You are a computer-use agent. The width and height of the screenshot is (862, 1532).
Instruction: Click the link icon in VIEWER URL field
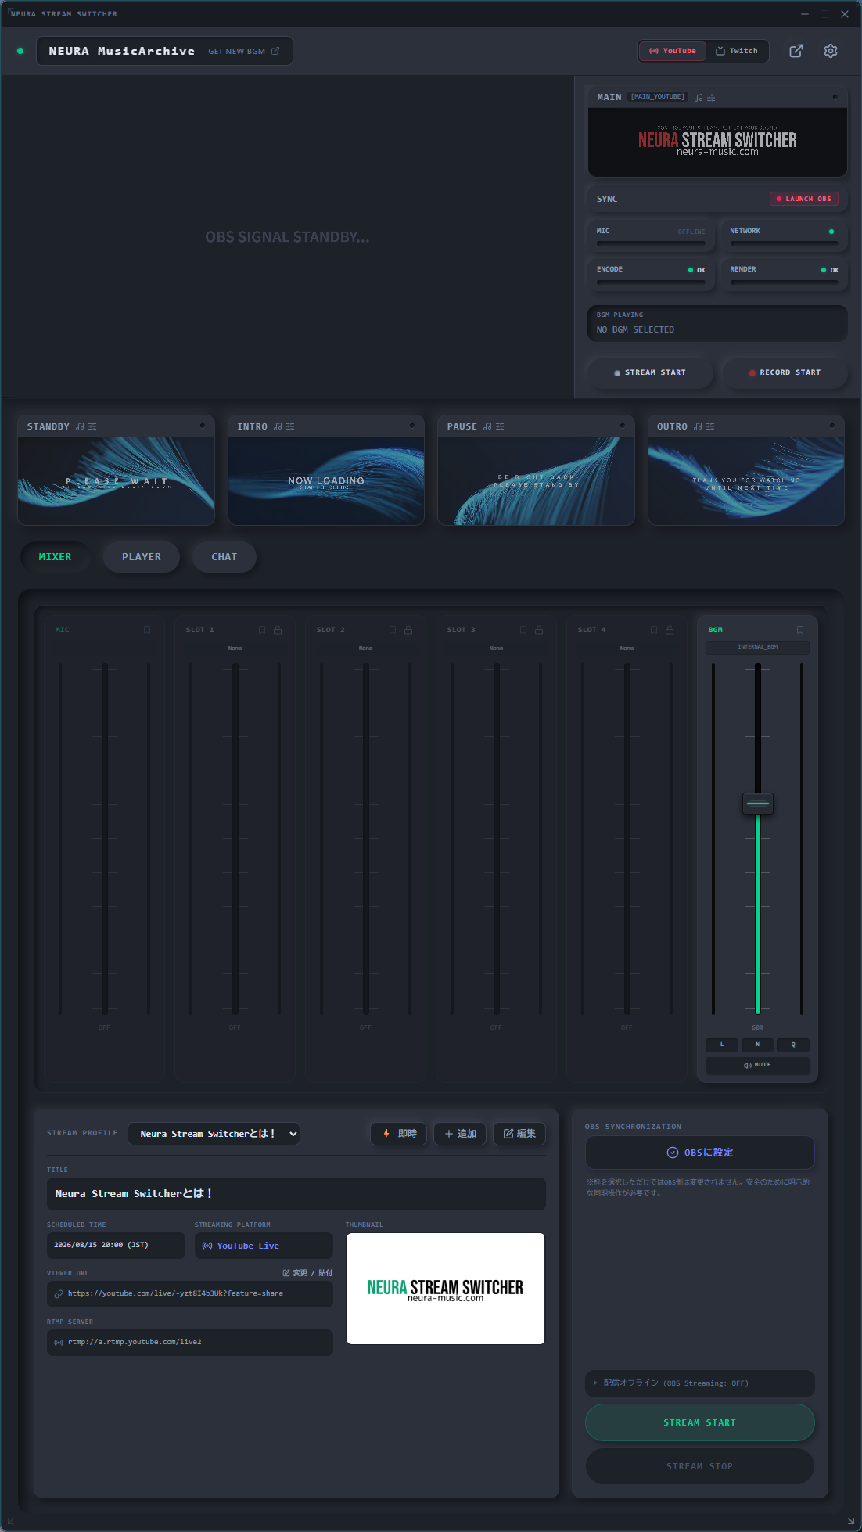59,1294
